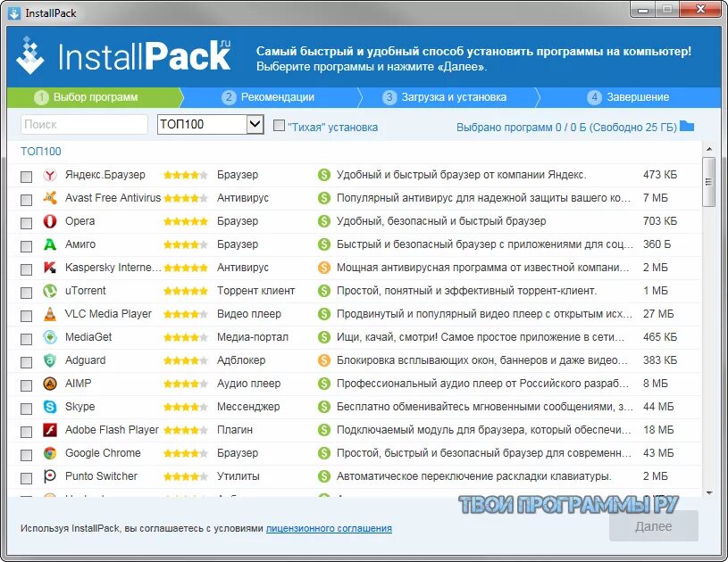The width and height of the screenshot is (728, 562).
Task: Click the list scrollbar thumb
Action: tap(708, 182)
